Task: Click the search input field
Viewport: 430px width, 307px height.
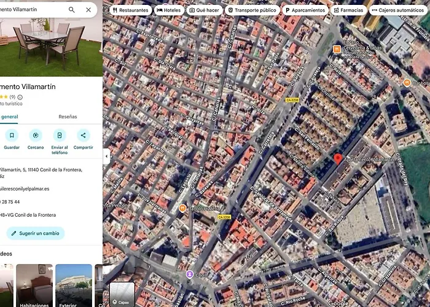Action: pos(31,10)
